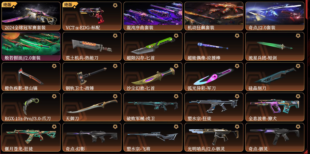Click the 光明哨兵//2.0-骇灵 label text
This screenshot has height=154, width=310.
[x=206, y=149]
